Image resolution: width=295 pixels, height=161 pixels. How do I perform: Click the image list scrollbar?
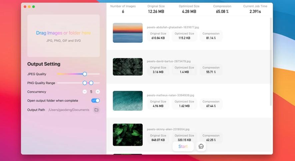click(x=271, y=62)
